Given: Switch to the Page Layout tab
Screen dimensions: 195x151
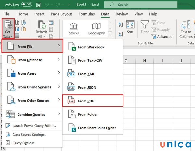Looking at the screenshot, I should (x=61, y=14).
